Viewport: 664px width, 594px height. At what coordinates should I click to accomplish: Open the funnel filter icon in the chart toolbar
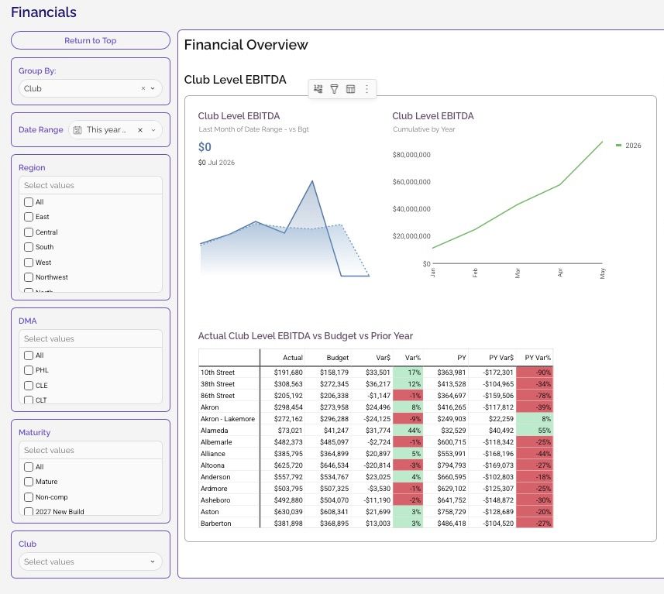(x=334, y=89)
